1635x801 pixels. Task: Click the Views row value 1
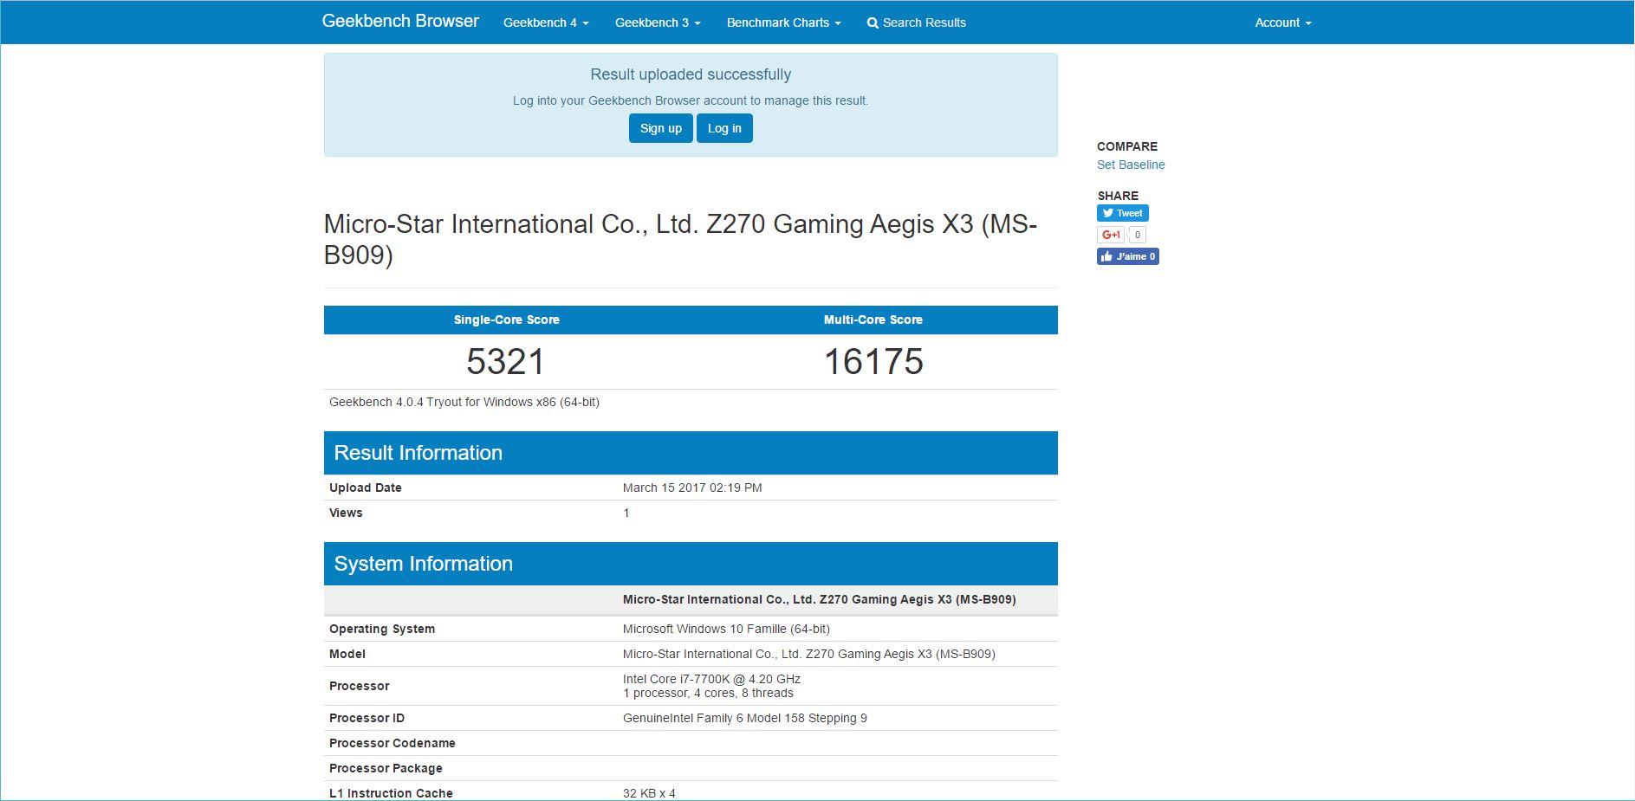[626, 513]
